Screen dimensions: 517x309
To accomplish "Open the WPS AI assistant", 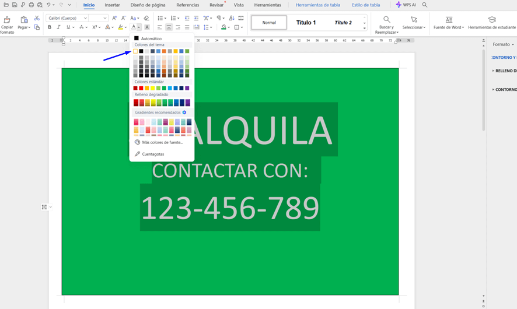I will 406,5.
